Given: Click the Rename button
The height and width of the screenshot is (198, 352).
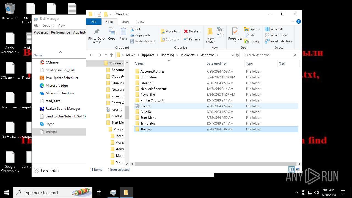Looking at the screenshot, I should (x=192, y=39).
